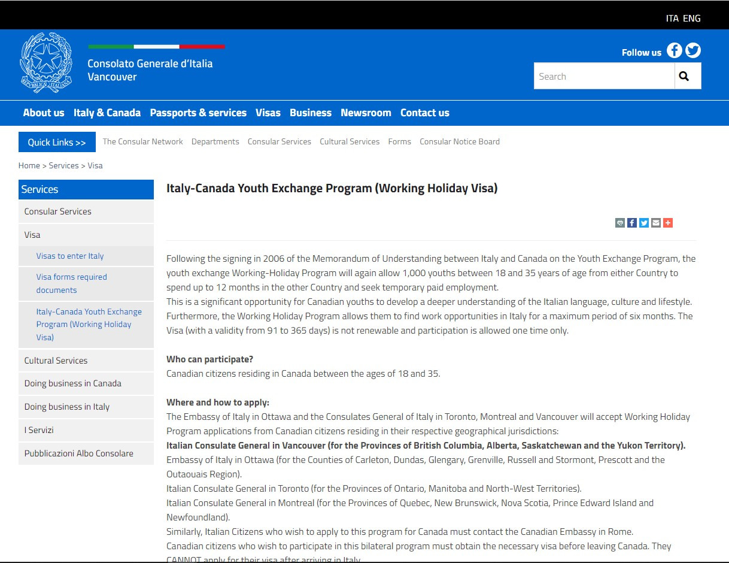This screenshot has height=563, width=729.
Task: Click the page heading Italy-Canada Youth Exchange Program
Action: [332, 188]
